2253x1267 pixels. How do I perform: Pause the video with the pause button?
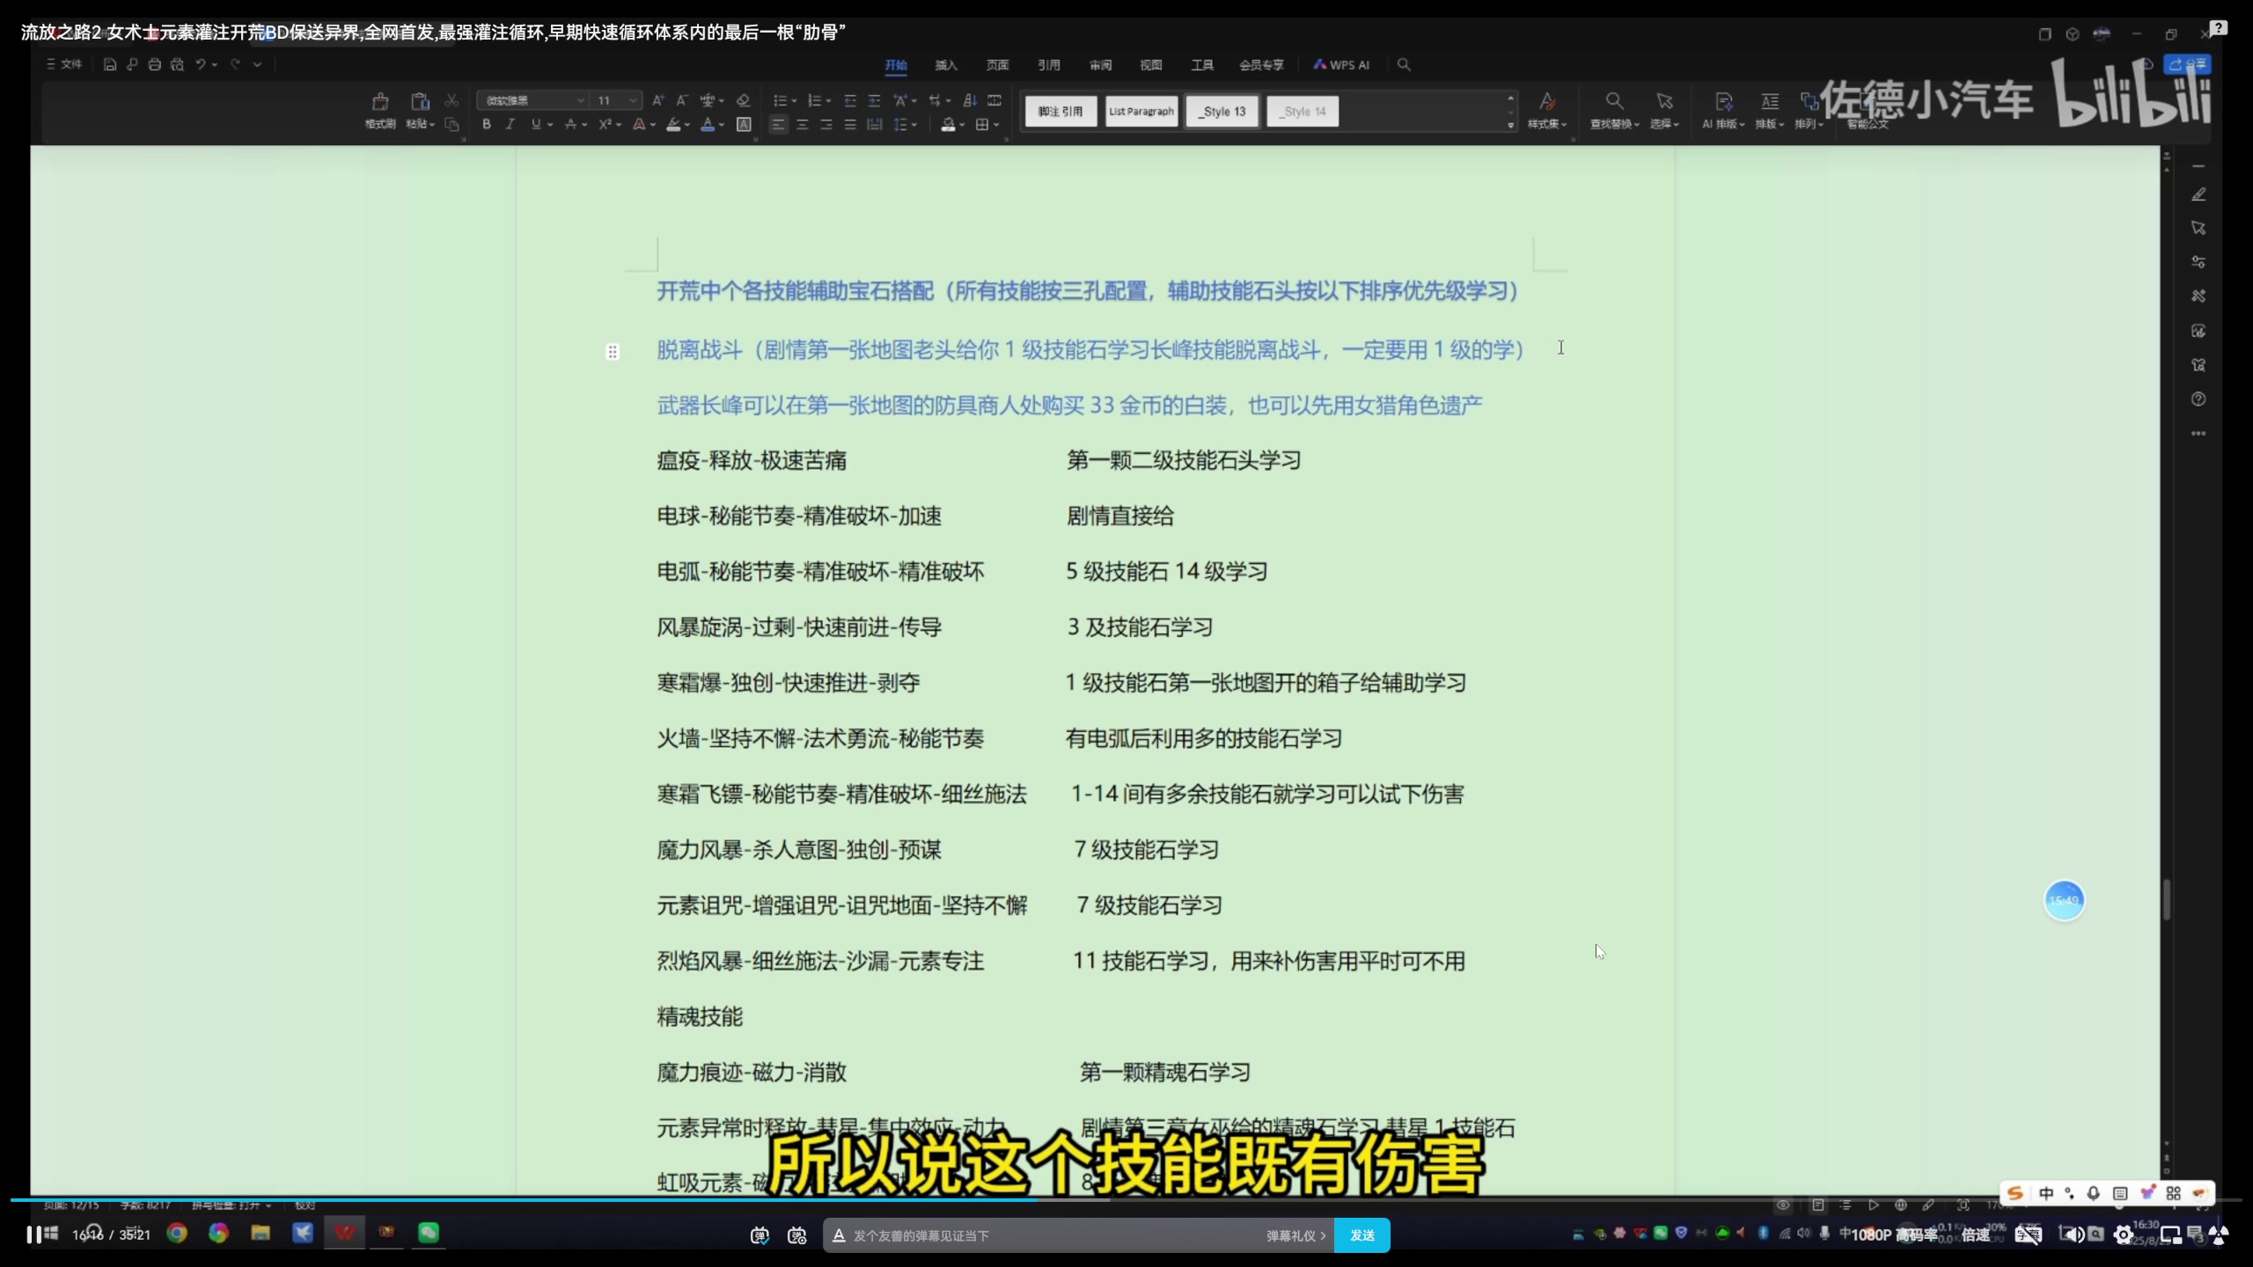[x=33, y=1235]
